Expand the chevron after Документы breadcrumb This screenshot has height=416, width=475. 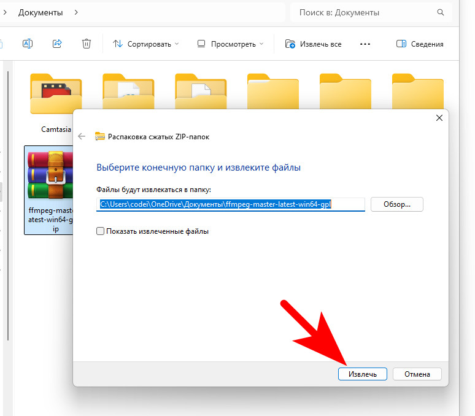pyautogui.click(x=76, y=12)
